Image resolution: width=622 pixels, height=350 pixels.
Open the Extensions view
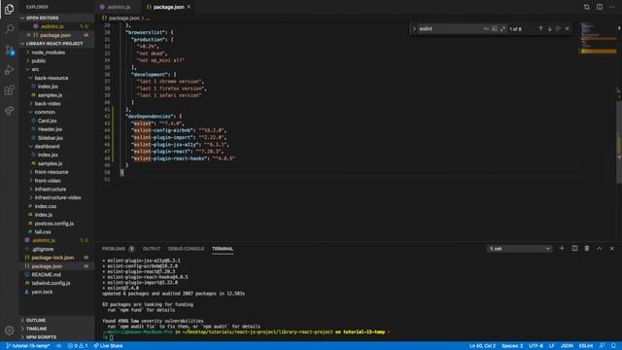pyautogui.click(x=9, y=90)
